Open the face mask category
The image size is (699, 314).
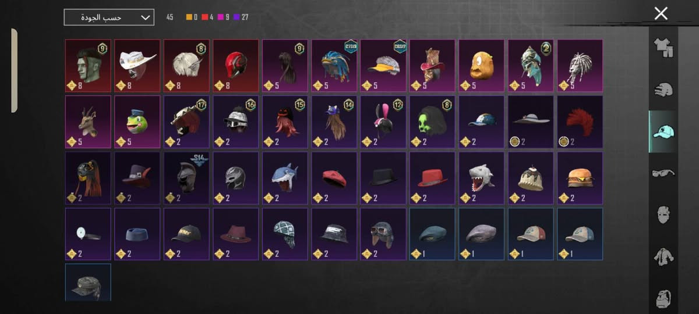(663, 215)
